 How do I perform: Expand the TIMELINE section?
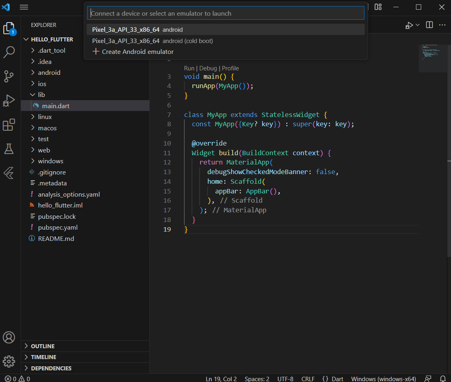pyautogui.click(x=85, y=357)
